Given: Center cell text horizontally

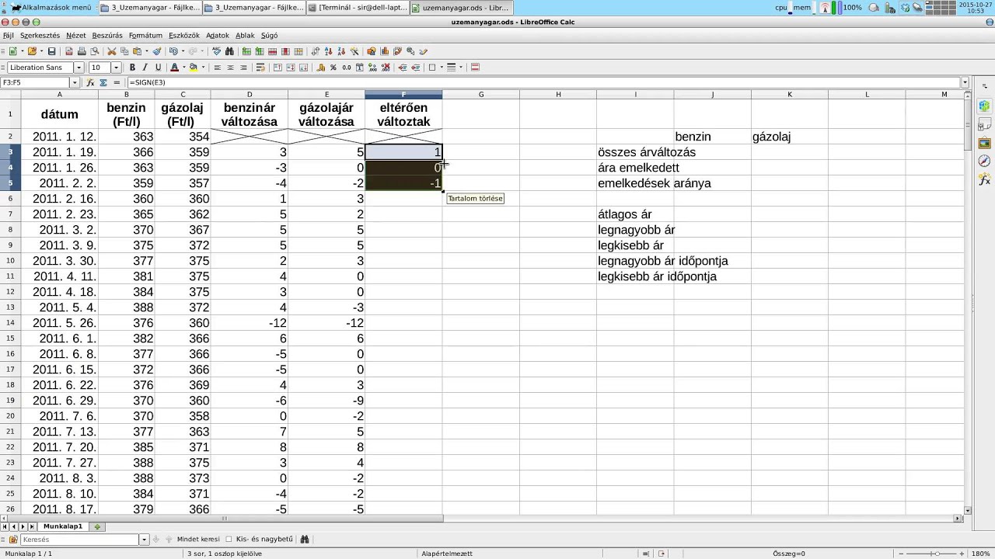Looking at the screenshot, I should click(x=230, y=68).
